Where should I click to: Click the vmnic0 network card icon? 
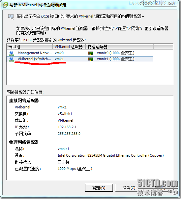91,53
